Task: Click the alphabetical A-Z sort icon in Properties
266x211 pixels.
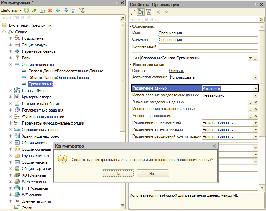Action: [133, 12]
